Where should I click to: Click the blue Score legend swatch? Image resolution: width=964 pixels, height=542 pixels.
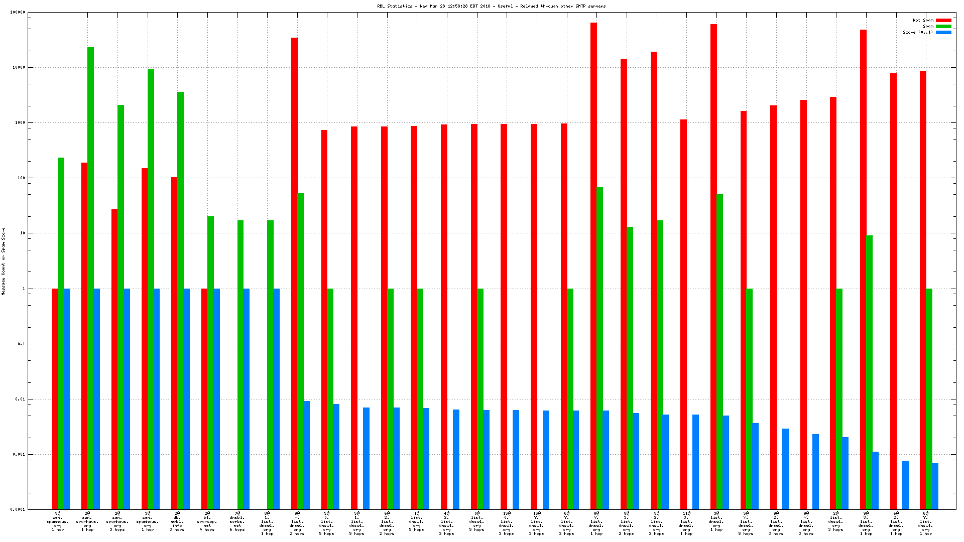943,33
